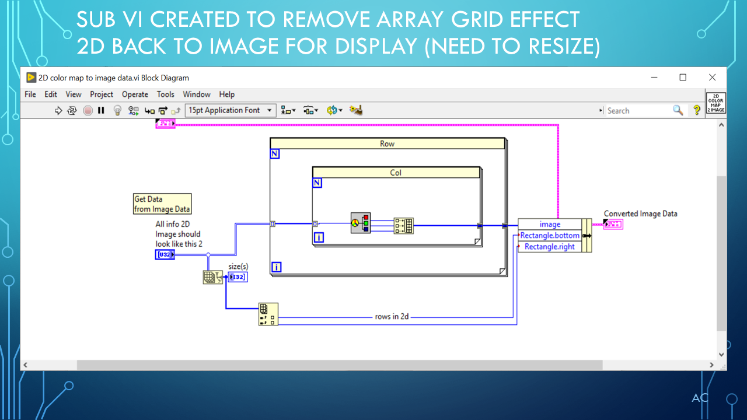Open the File menu
The image size is (747, 420).
(30, 94)
